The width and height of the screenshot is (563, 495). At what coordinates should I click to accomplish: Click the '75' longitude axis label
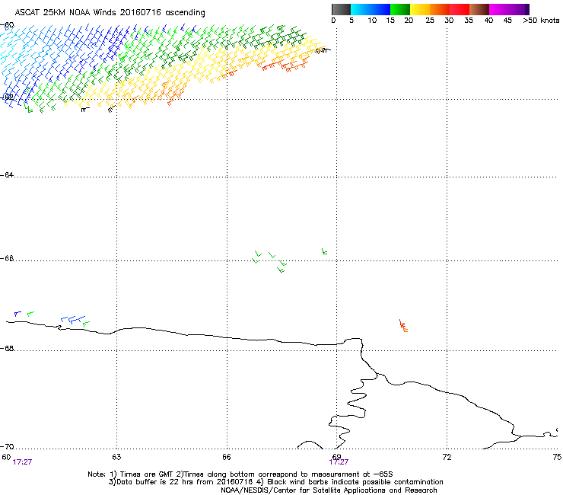(x=557, y=457)
